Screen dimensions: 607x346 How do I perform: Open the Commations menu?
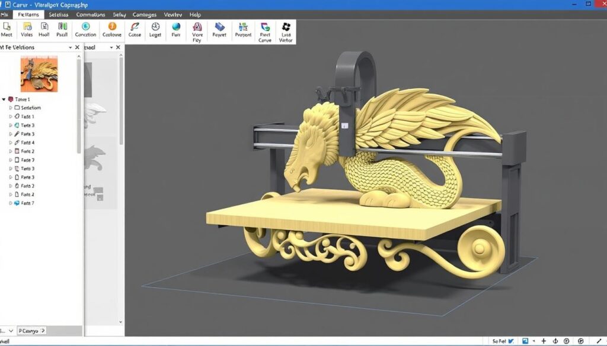[91, 15]
